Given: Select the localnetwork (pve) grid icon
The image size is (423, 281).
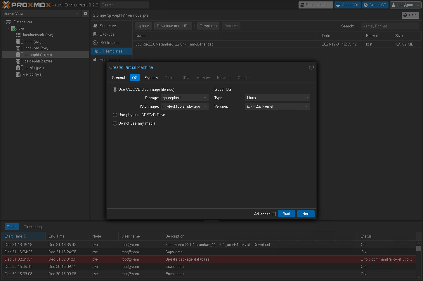Looking at the screenshot, I should pos(18,35).
